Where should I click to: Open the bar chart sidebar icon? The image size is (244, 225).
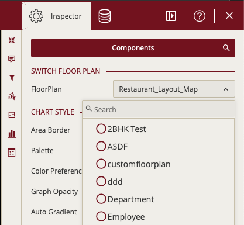coord(12,134)
